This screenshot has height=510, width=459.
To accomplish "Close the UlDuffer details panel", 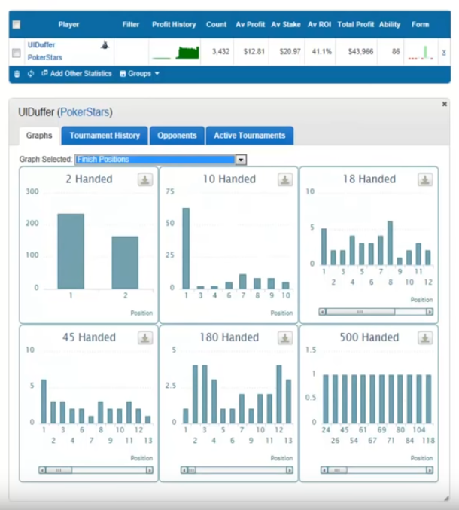I will [x=445, y=104].
